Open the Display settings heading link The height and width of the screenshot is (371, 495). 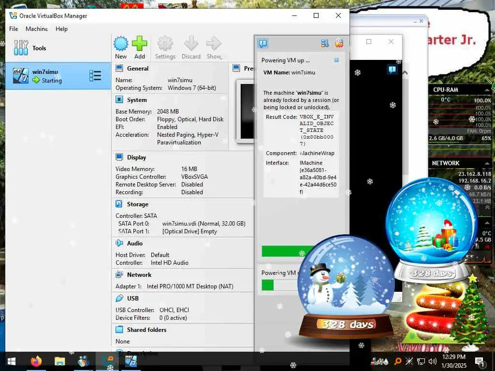point(136,157)
